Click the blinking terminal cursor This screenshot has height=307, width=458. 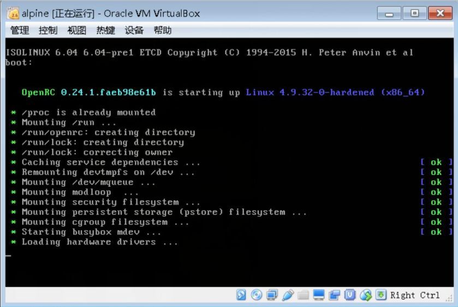point(9,256)
